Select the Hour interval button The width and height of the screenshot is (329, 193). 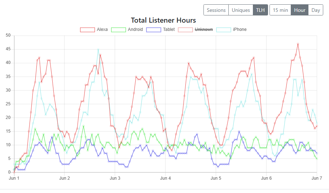[x=300, y=10]
